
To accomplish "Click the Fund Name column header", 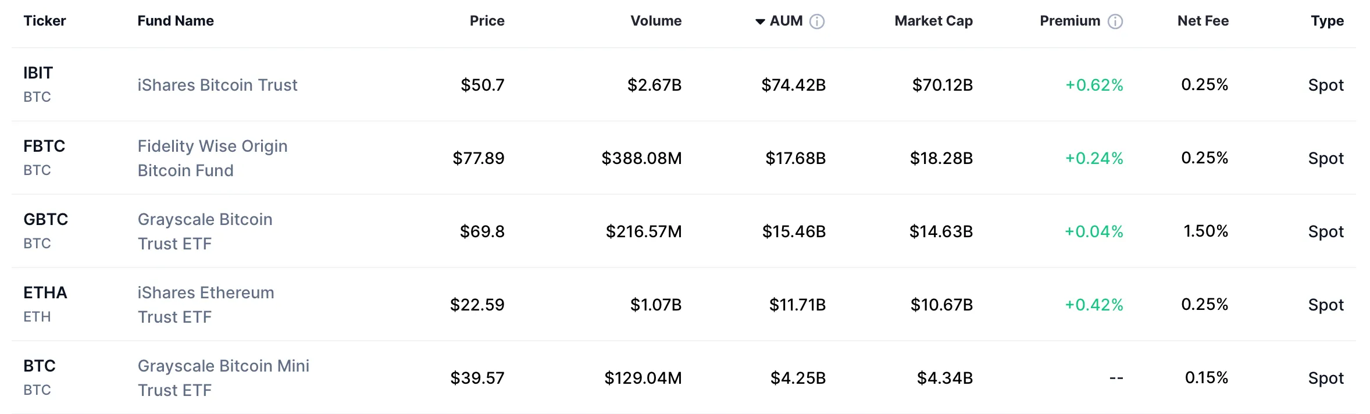I will pos(175,21).
